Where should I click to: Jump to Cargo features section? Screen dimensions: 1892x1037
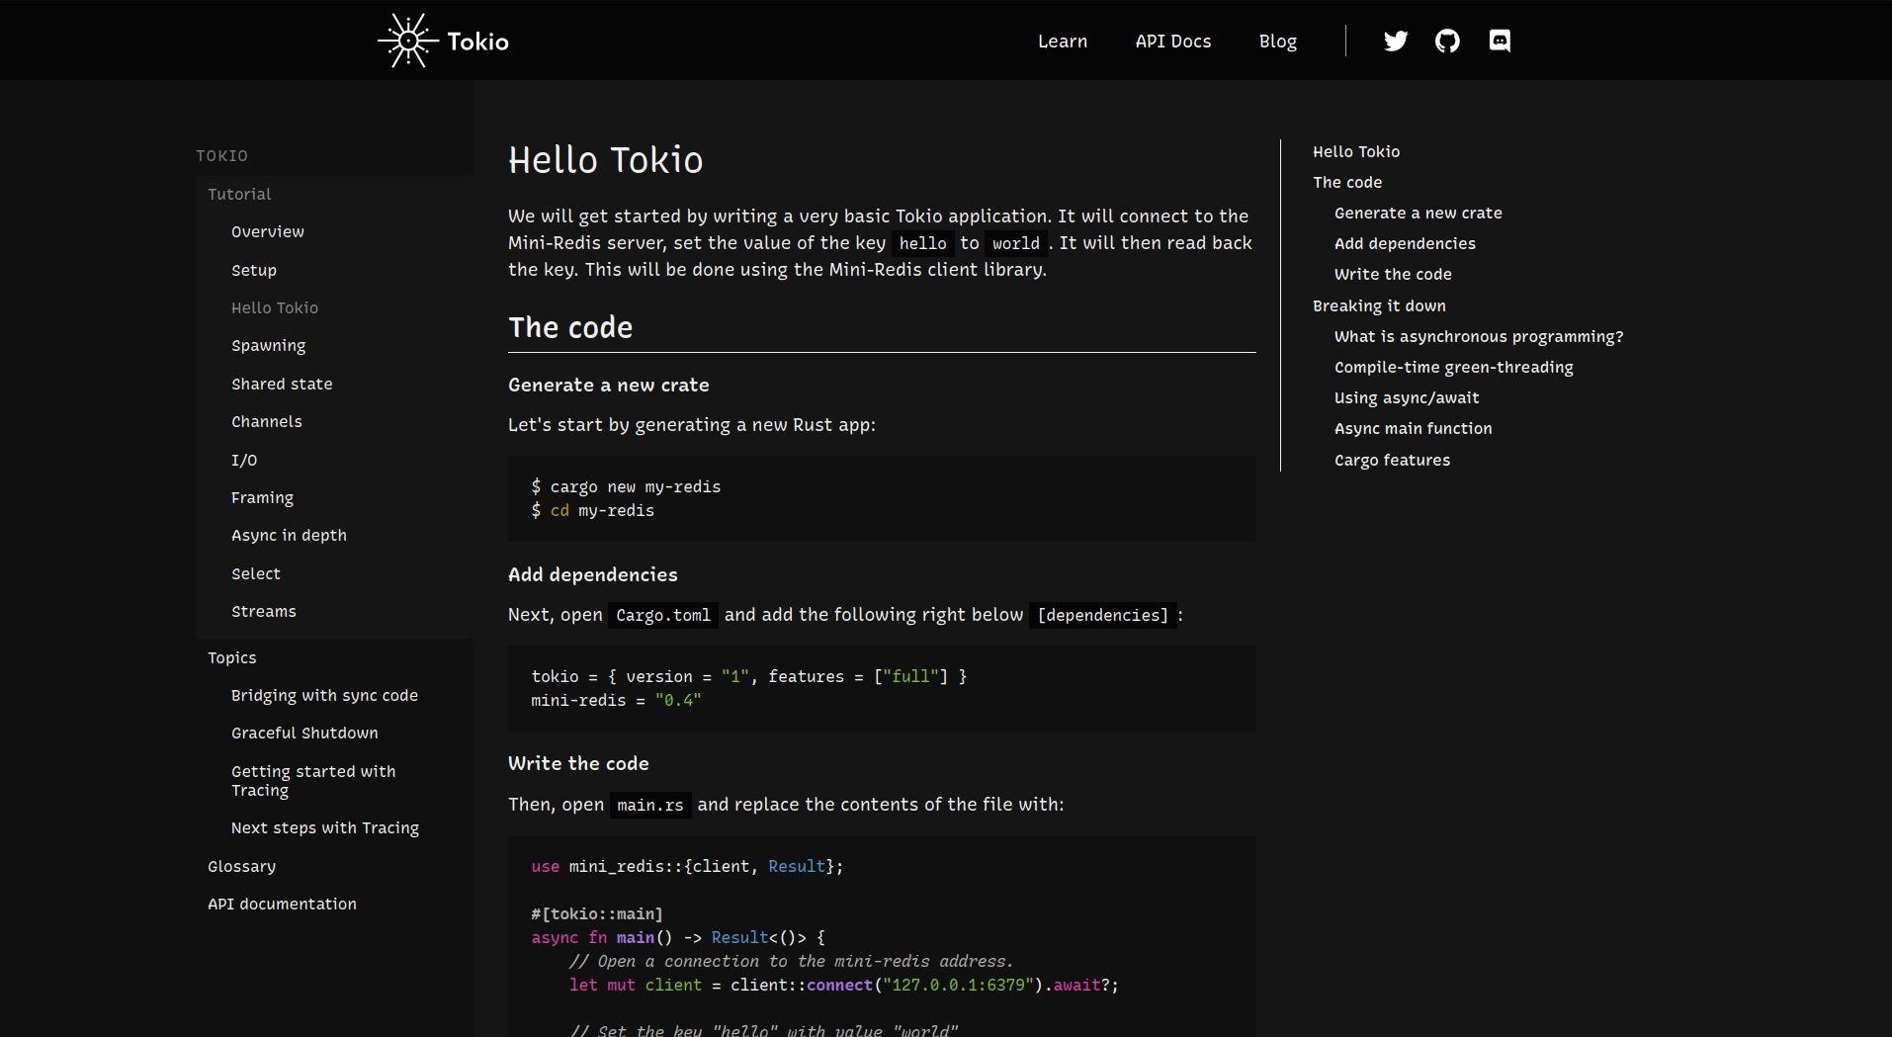(1392, 461)
